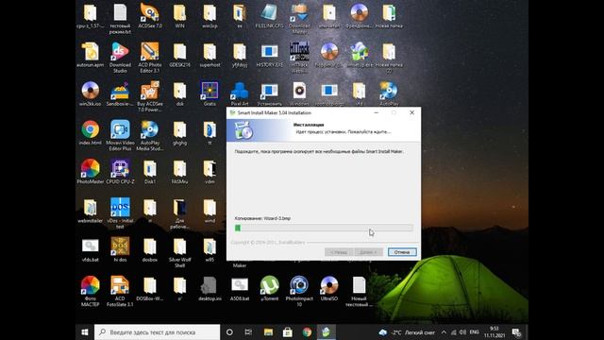Click the taskbar search box
The image size is (604, 340).
click(158, 331)
